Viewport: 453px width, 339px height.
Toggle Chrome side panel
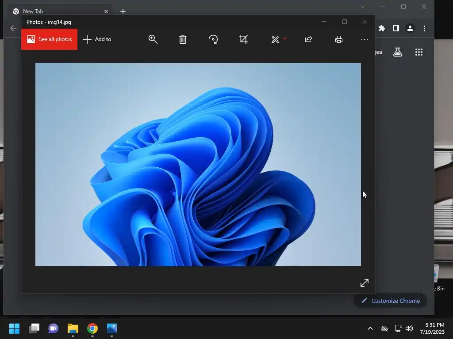[x=396, y=28]
